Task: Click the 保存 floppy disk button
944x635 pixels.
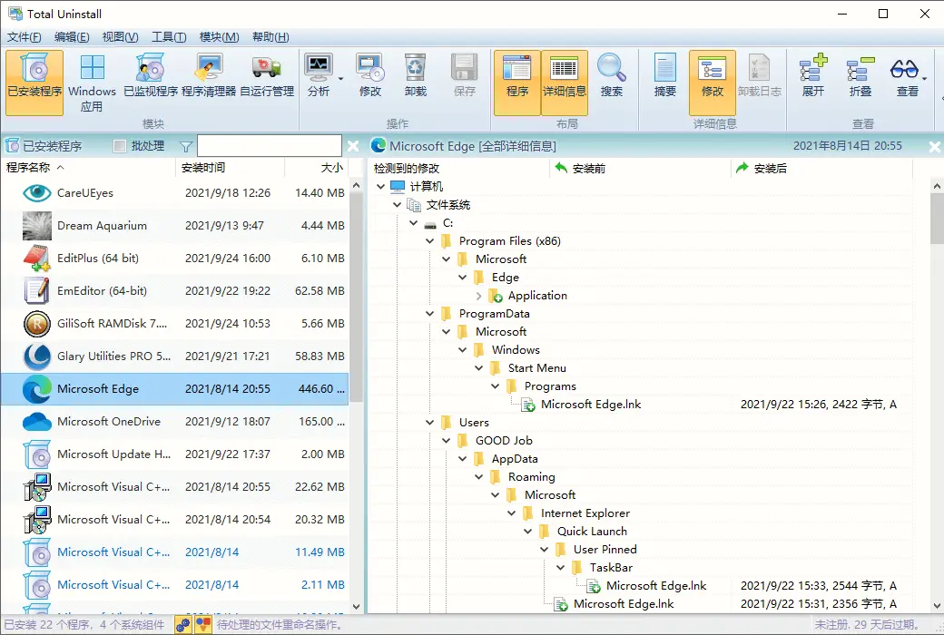Action: click(464, 76)
